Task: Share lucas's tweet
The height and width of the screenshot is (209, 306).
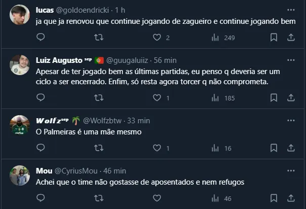Action: (291, 37)
